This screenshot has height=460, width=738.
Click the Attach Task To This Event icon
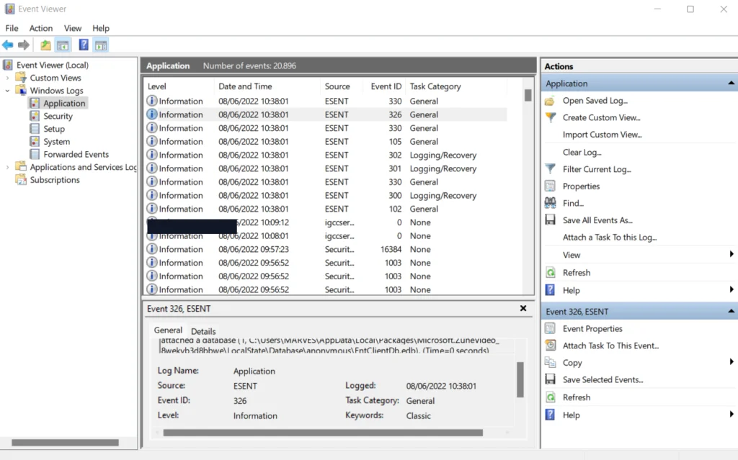(x=550, y=346)
